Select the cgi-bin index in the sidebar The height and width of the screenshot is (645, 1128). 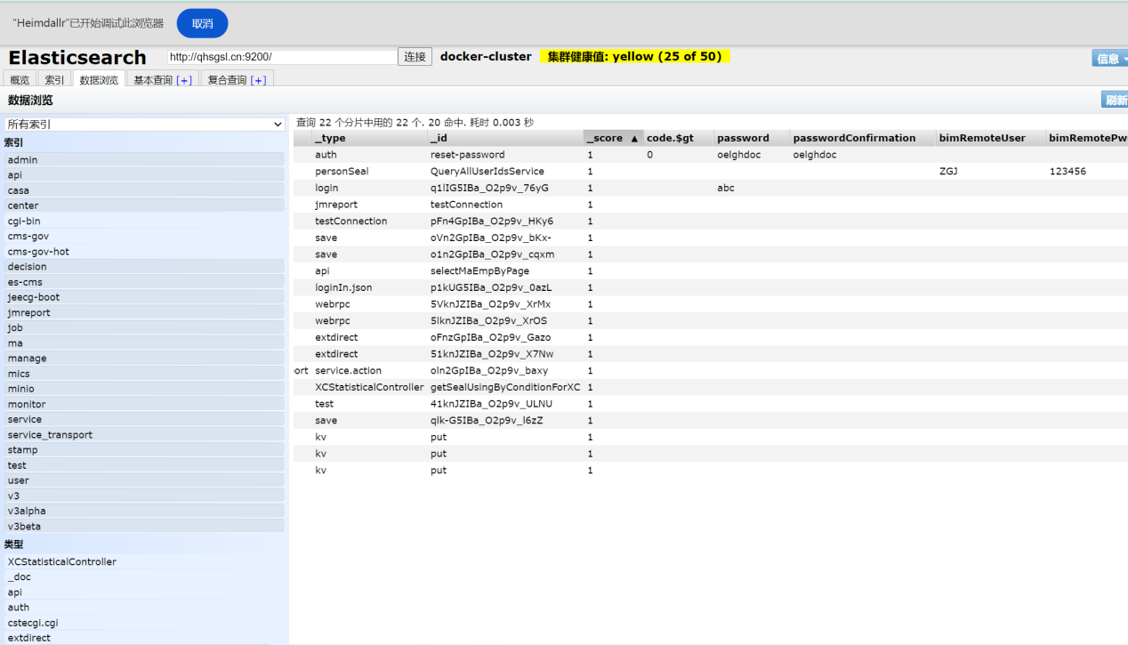144,221
